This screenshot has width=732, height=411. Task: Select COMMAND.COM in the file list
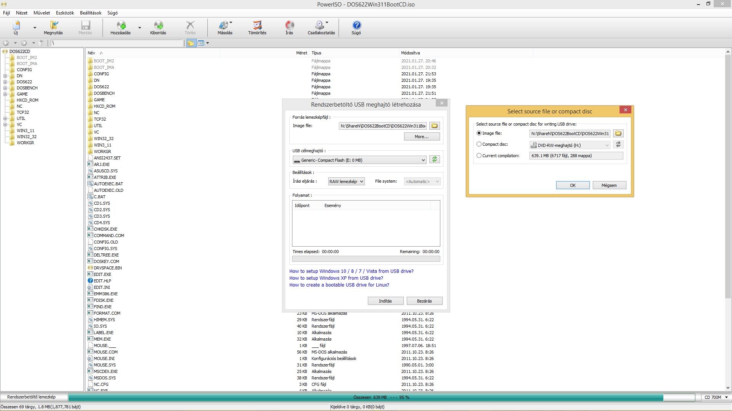109,236
